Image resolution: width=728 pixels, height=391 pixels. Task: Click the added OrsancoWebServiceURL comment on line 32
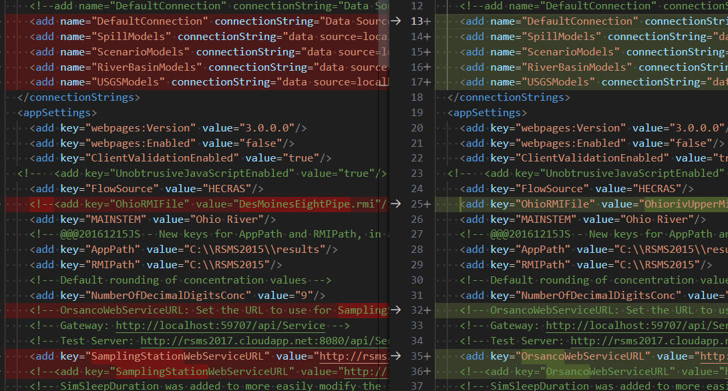coord(581,310)
